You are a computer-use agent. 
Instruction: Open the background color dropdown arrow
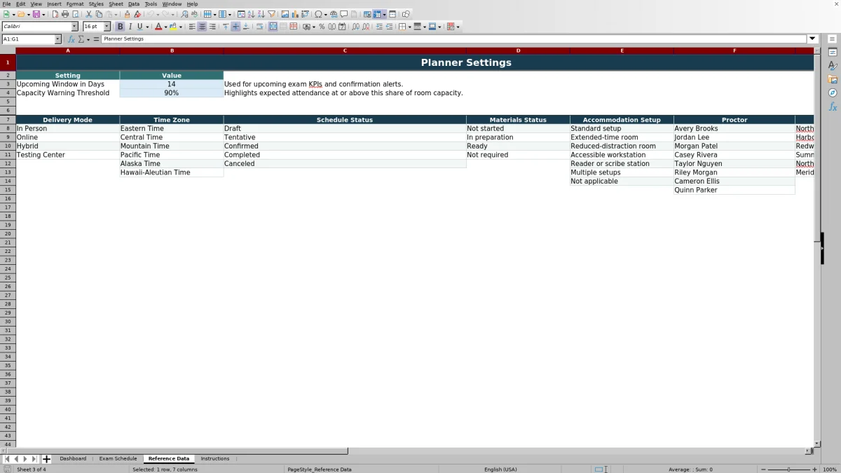(181, 27)
